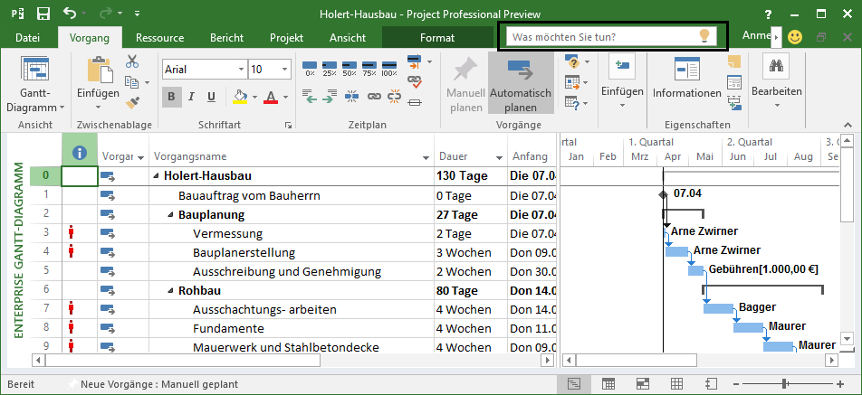Viewport: 862px width, 395px height.
Task: Switch to the Ansicht tab
Action: tap(348, 38)
